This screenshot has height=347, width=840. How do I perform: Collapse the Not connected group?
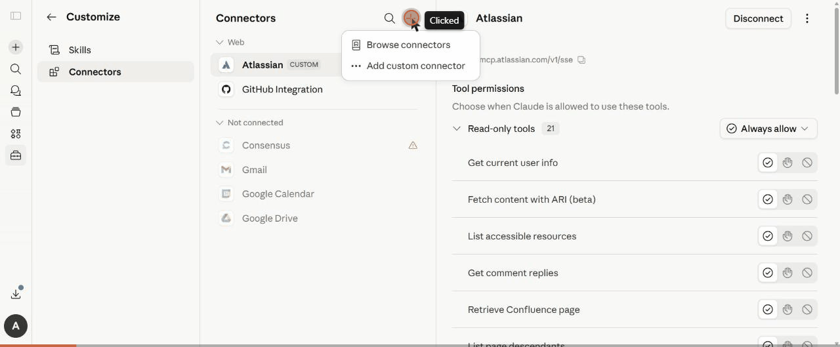(x=220, y=123)
